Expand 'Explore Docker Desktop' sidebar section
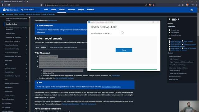 pos(27,45)
